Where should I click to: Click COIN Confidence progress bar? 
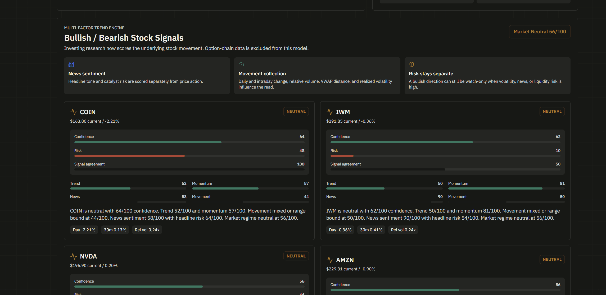pyautogui.click(x=189, y=142)
